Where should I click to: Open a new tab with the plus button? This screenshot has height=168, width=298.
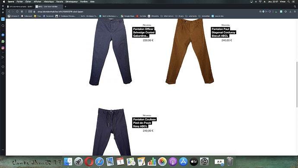click(65, 6)
